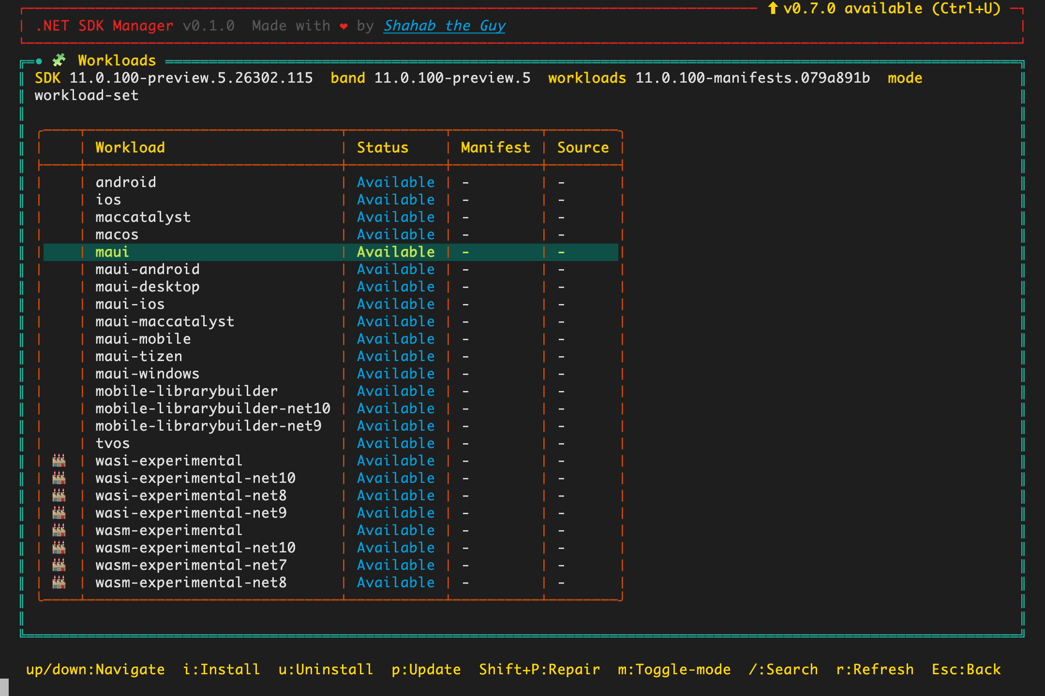
Task: Click experimental icon beside wasi-experimental-net8
Action: click(59, 495)
